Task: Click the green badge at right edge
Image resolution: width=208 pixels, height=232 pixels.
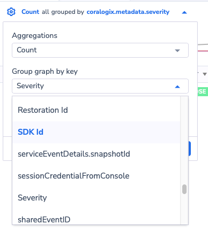Action: pyautogui.click(x=203, y=91)
